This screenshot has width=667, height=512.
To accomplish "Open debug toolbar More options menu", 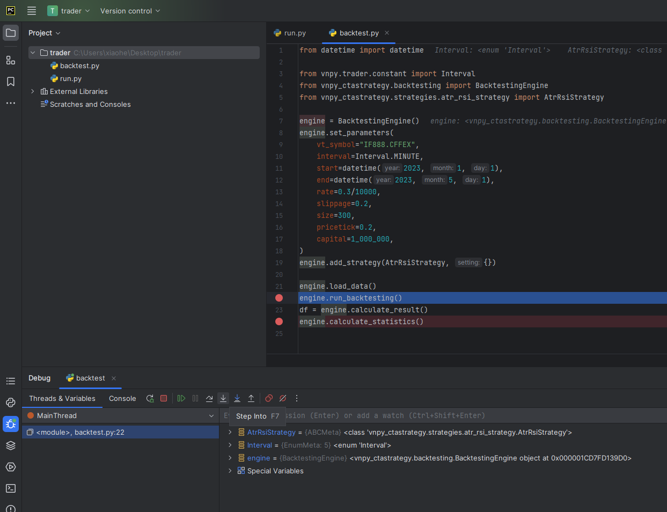I will pyautogui.click(x=297, y=398).
